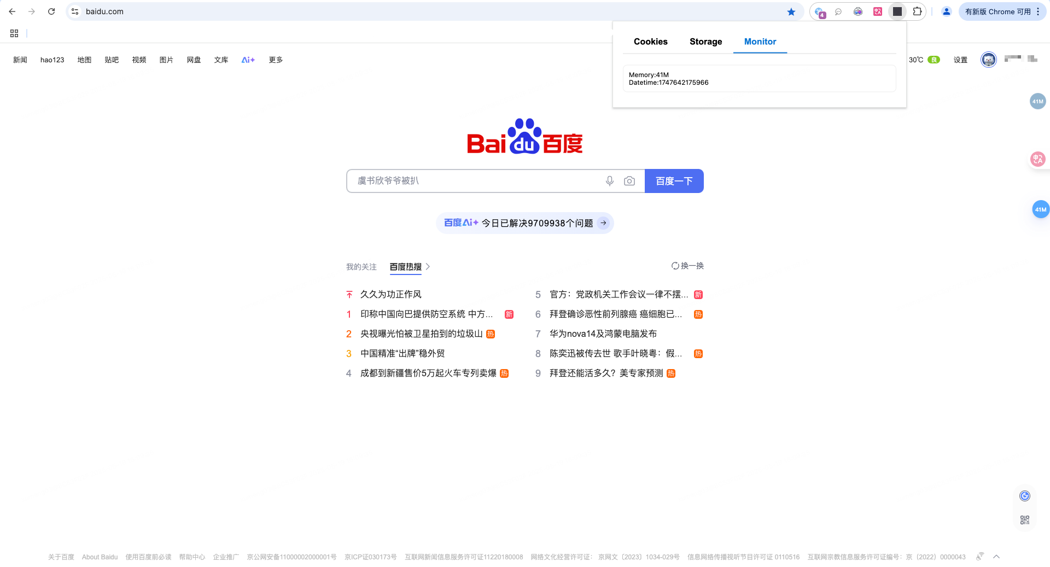Click Memory:41M text in Monitor panel
This screenshot has width=1050, height=567.
click(x=649, y=75)
